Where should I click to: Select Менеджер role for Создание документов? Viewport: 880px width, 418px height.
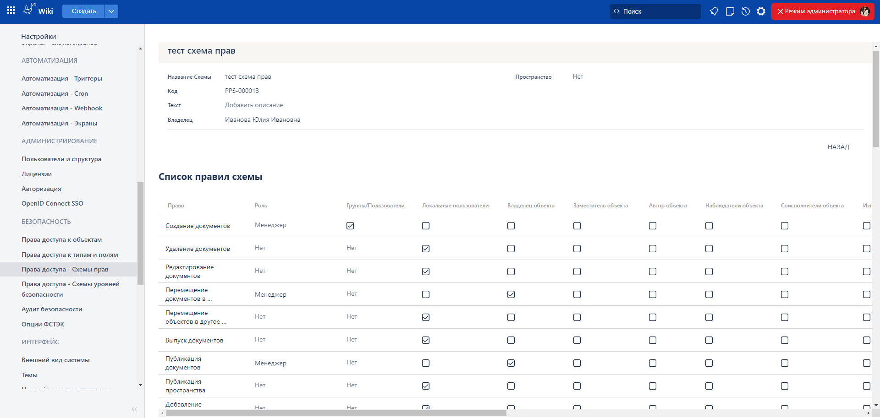(x=270, y=225)
